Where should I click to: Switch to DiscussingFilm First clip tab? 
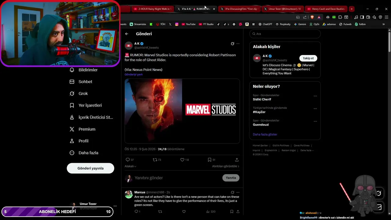[x=239, y=9]
